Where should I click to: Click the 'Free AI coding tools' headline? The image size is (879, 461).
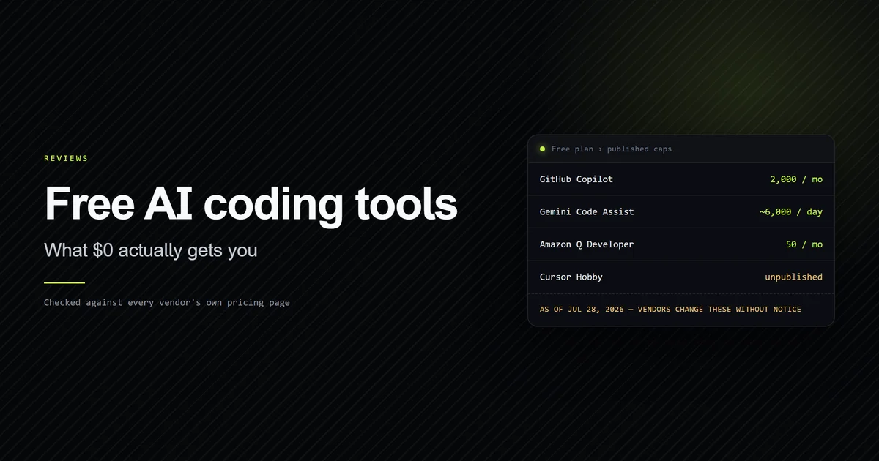tap(251, 203)
